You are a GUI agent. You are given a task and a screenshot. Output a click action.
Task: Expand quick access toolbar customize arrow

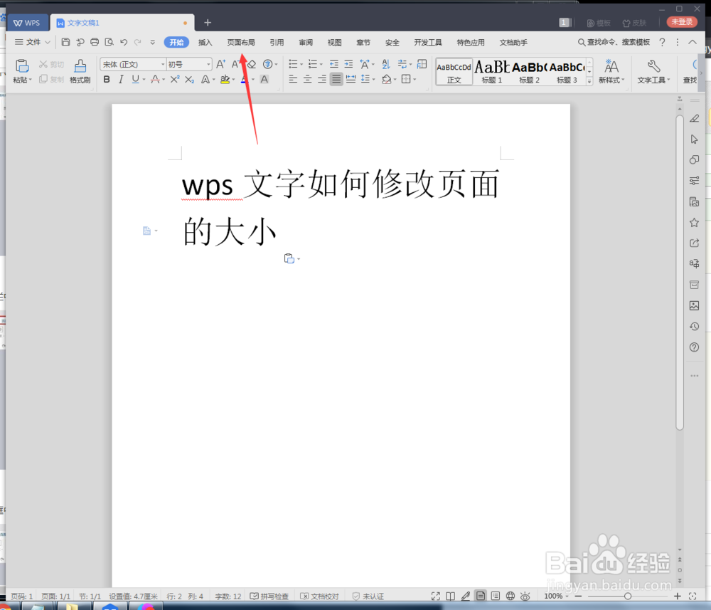point(152,42)
